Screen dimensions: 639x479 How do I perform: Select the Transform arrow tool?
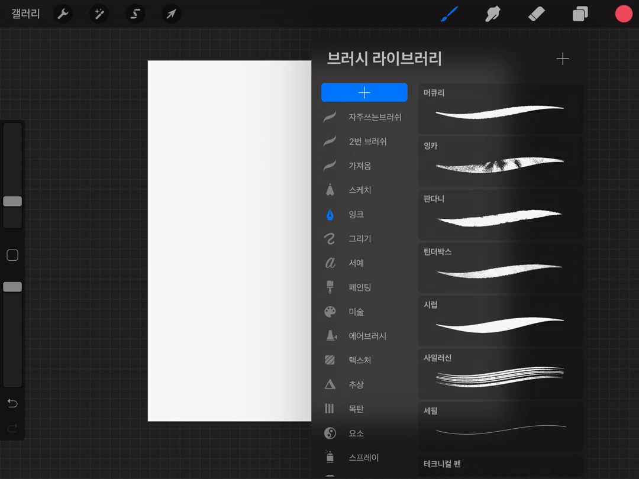[x=171, y=14]
